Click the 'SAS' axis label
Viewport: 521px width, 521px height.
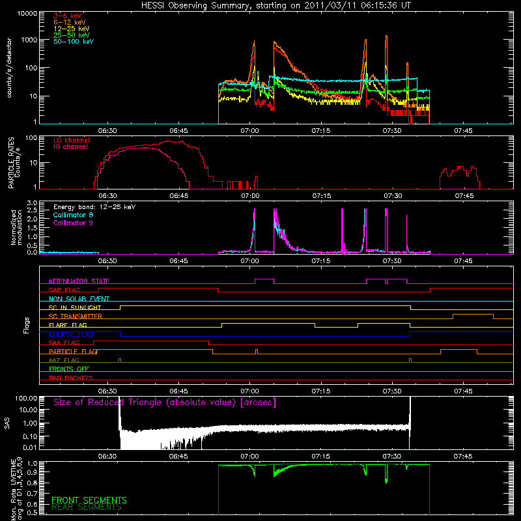pyautogui.click(x=7, y=424)
